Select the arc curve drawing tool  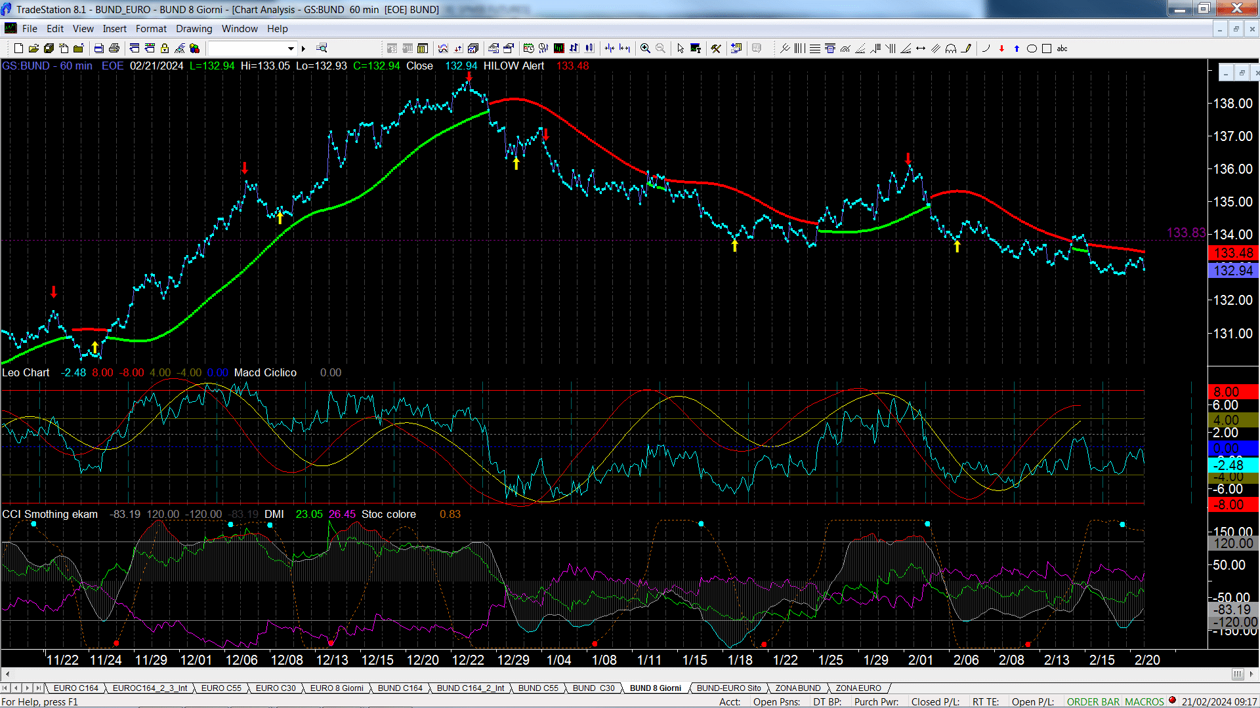986,49
